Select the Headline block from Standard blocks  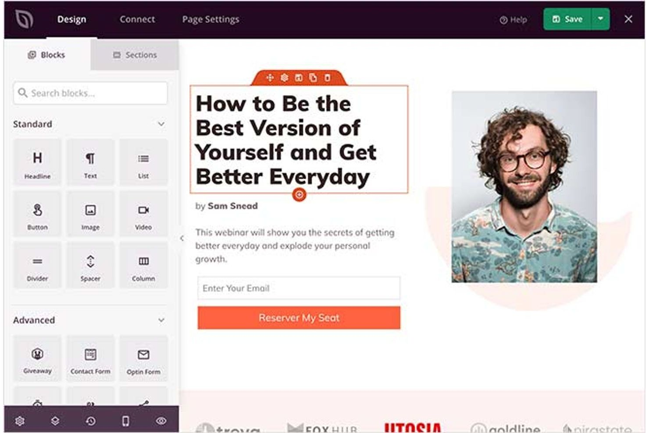point(37,162)
